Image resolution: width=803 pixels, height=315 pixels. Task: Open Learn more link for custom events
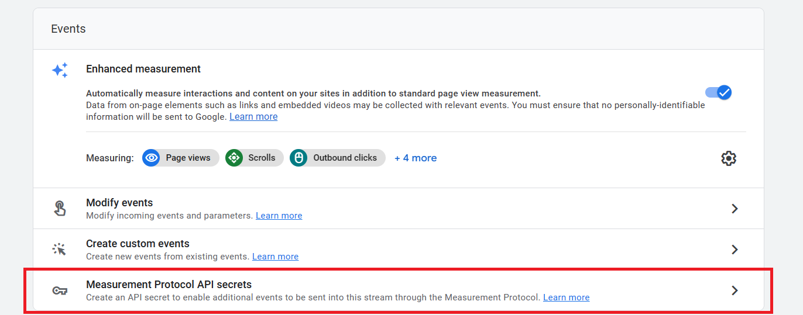pyautogui.click(x=275, y=257)
